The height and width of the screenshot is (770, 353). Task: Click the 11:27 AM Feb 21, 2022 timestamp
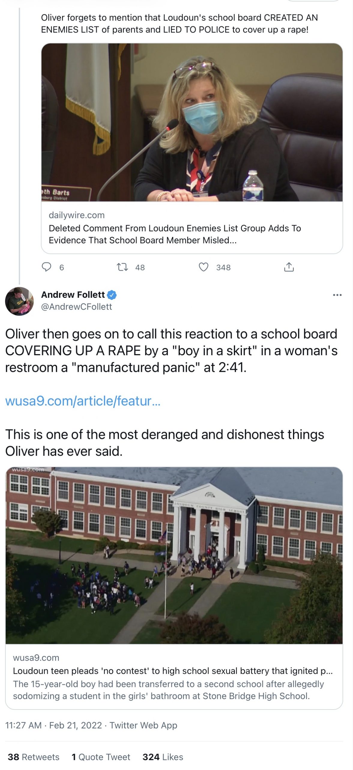click(53, 725)
